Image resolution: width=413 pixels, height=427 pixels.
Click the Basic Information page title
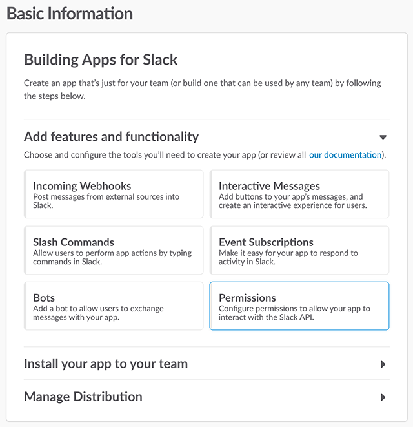(x=70, y=14)
